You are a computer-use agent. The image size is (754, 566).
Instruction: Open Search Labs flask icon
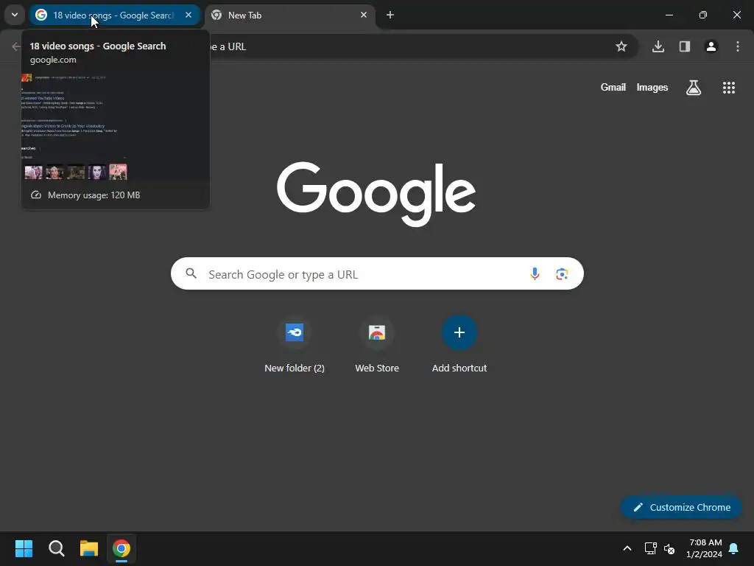694,87
